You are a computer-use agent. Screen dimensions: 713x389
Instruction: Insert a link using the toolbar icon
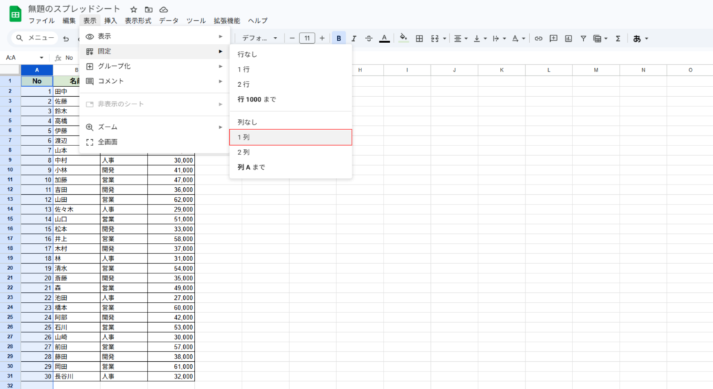538,38
